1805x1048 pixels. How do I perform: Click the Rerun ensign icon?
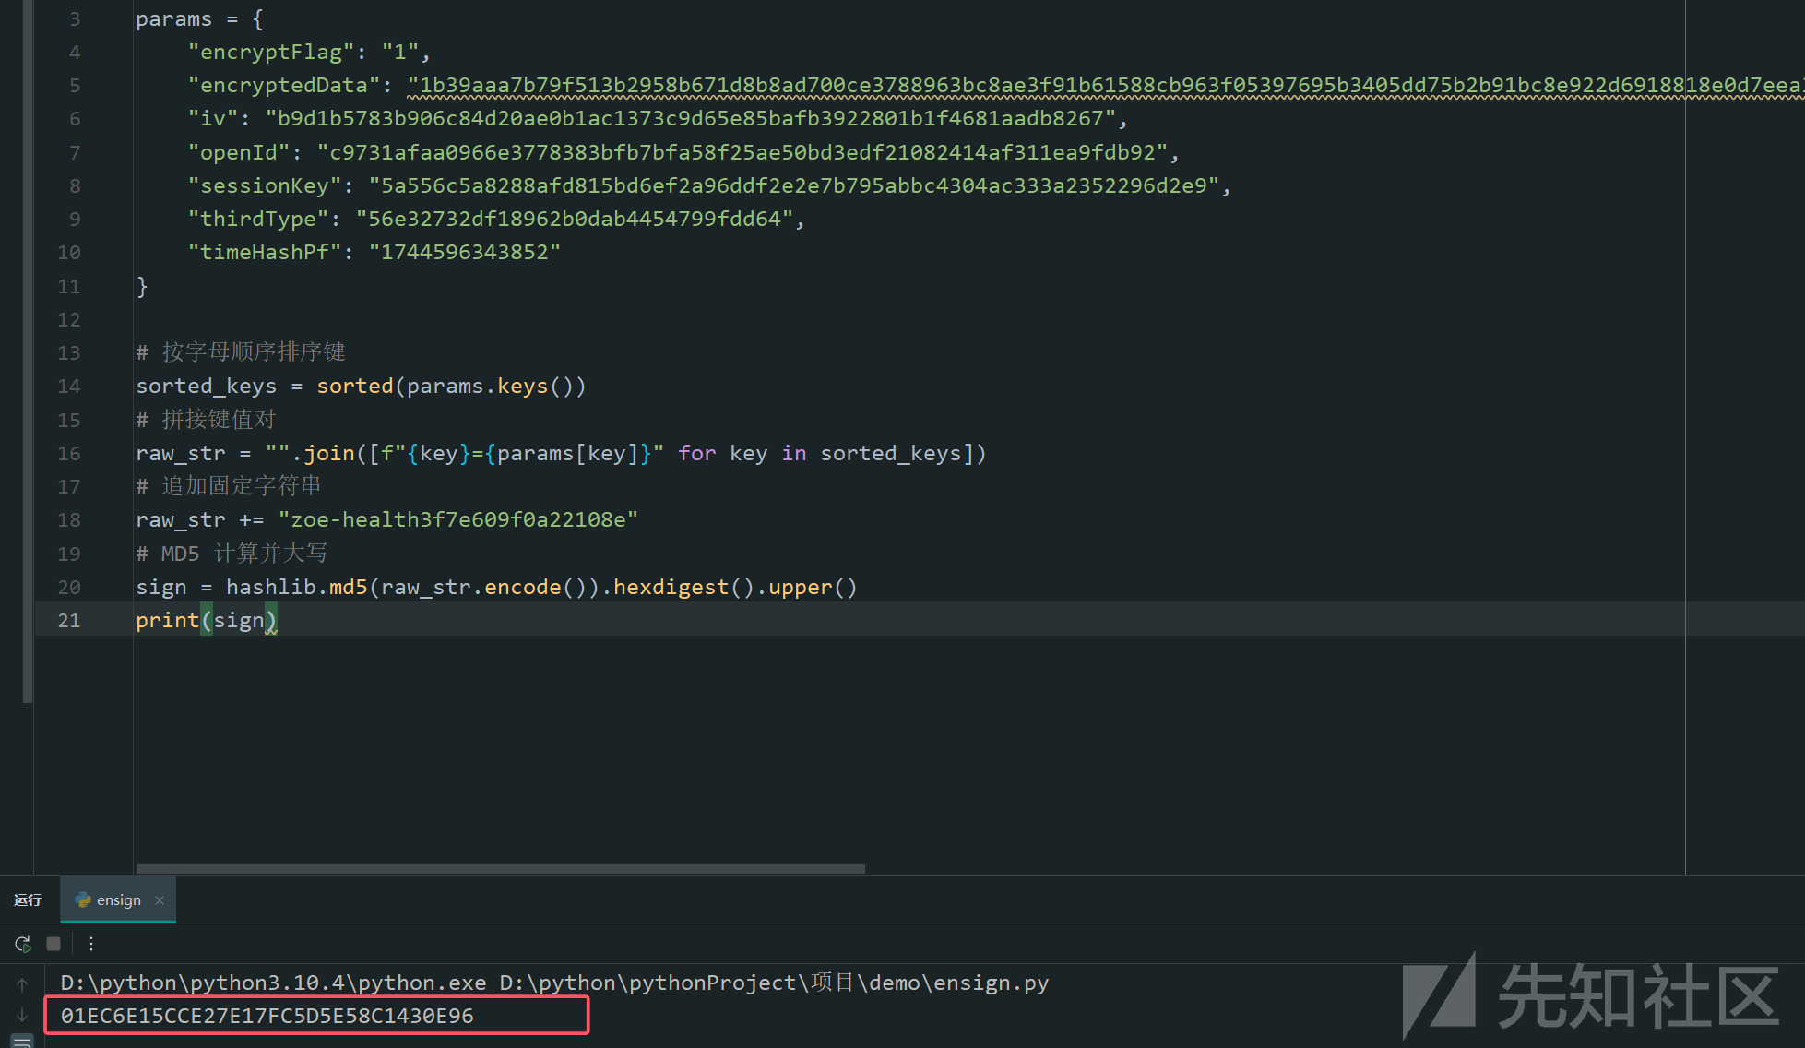pyautogui.click(x=23, y=944)
